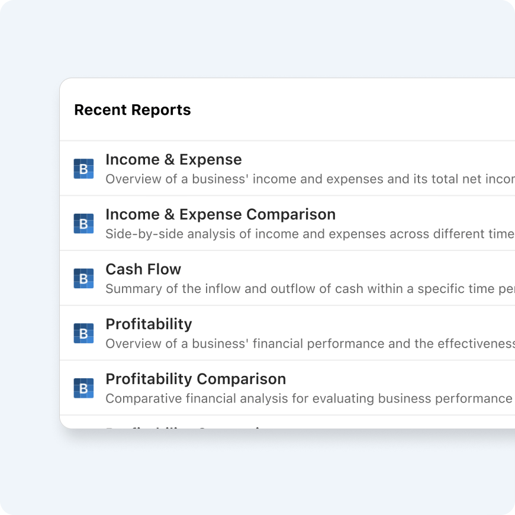
Task: Click the Recent Reports heading
Action: 132,110
